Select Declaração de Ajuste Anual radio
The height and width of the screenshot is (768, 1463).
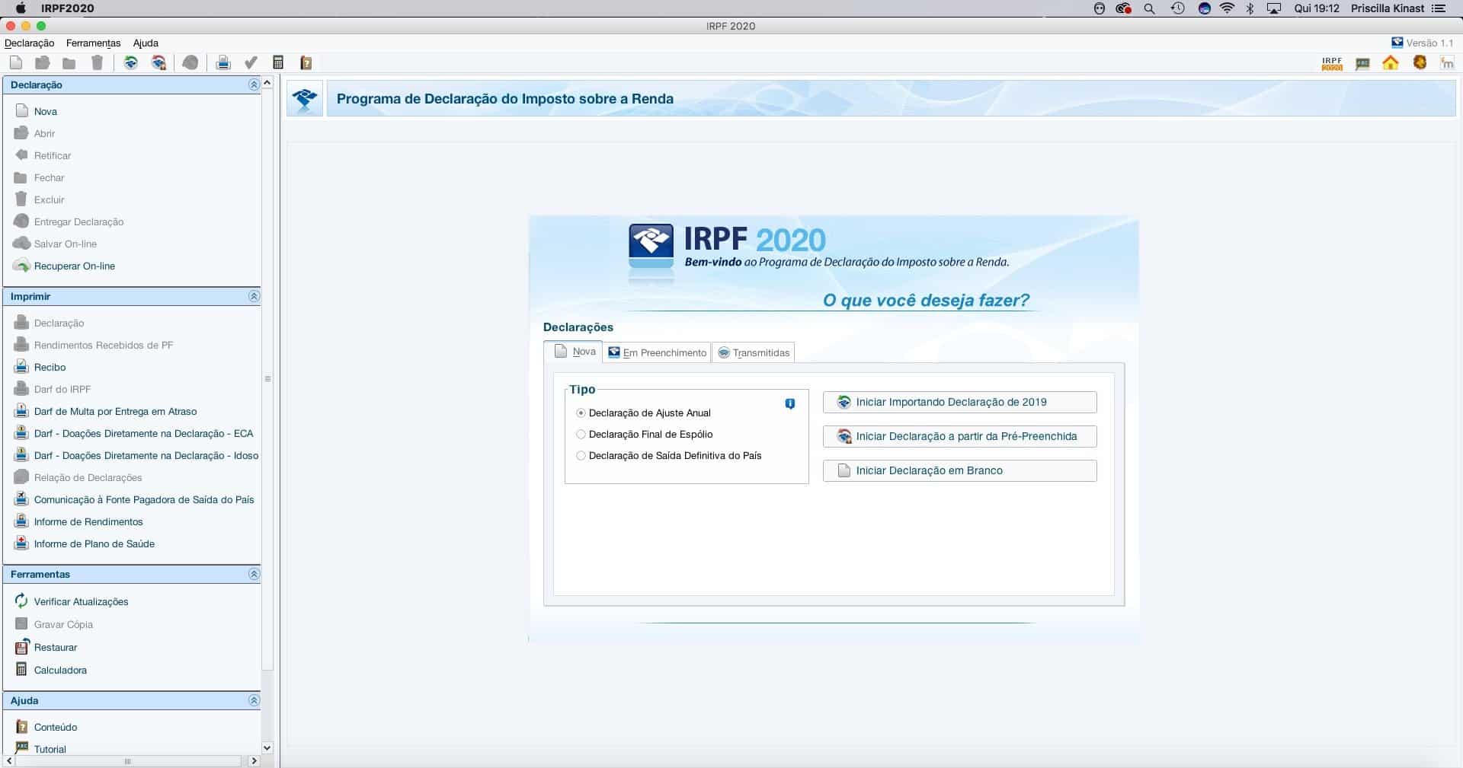(581, 413)
